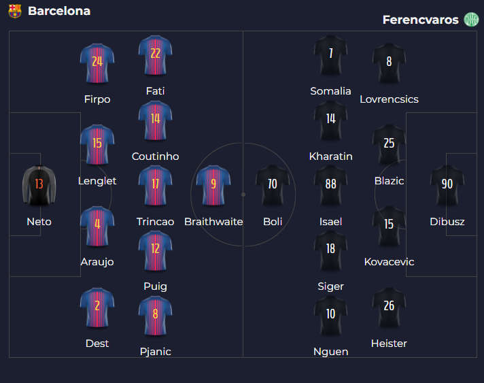Select goalkeeper Neto's number 13 jersey
The width and height of the screenshot is (484, 383).
point(39,185)
